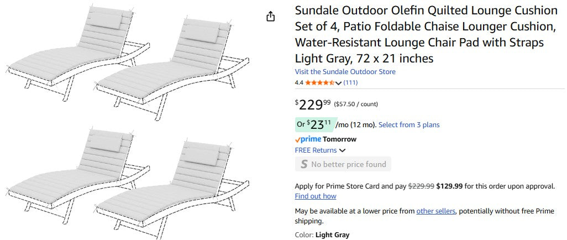Click 'Select from 3 plans' link
Screen dimensions: 567x240
(x=409, y=125)
